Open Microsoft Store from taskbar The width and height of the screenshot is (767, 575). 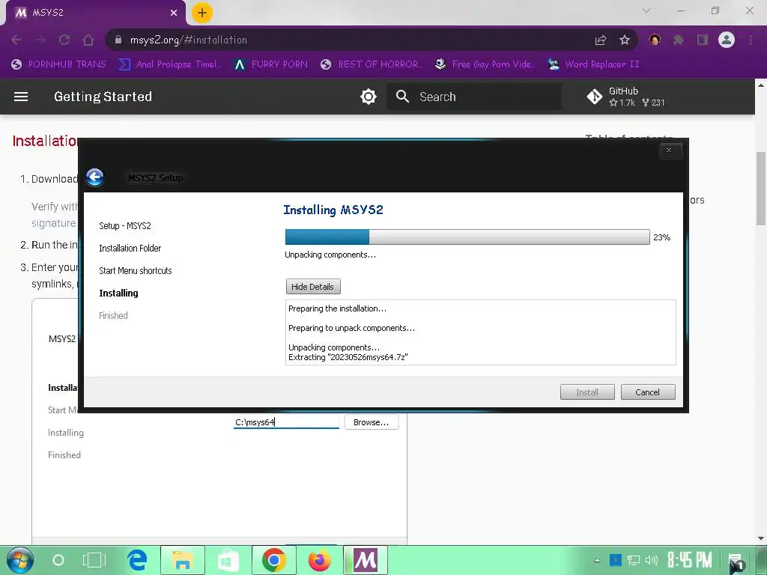228,560
